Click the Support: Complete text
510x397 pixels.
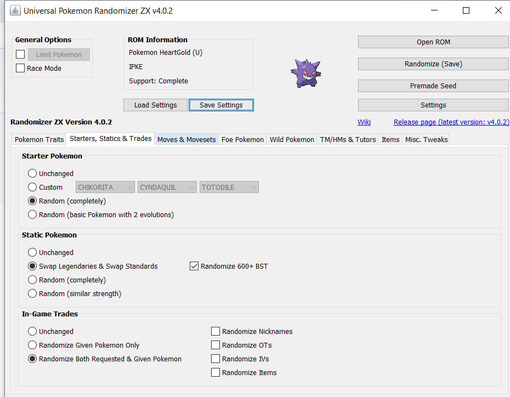click(158, 81)
